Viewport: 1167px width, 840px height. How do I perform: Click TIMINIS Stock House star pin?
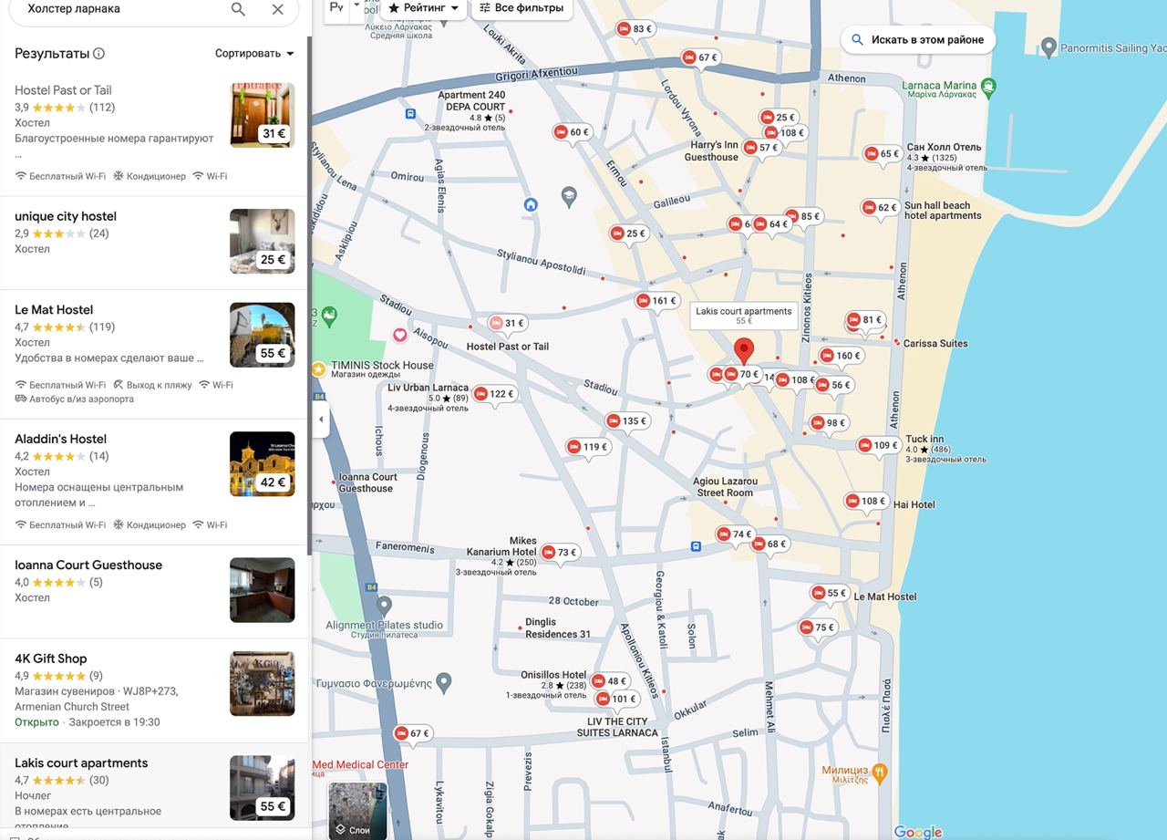pyautogui.click(x=318, y=369)
